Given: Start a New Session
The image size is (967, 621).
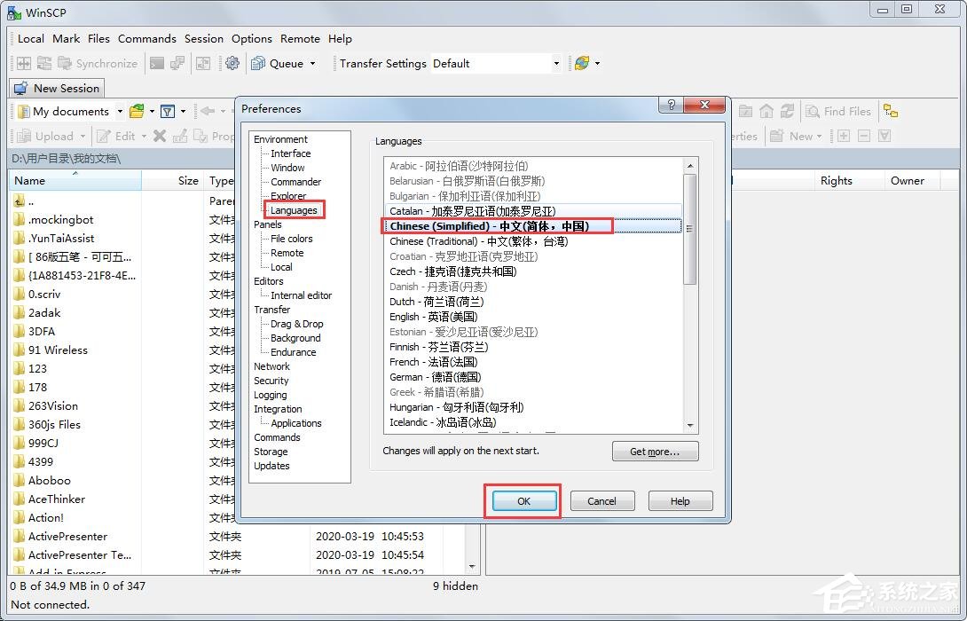Looking at the screenshot, I should [57, 88].
